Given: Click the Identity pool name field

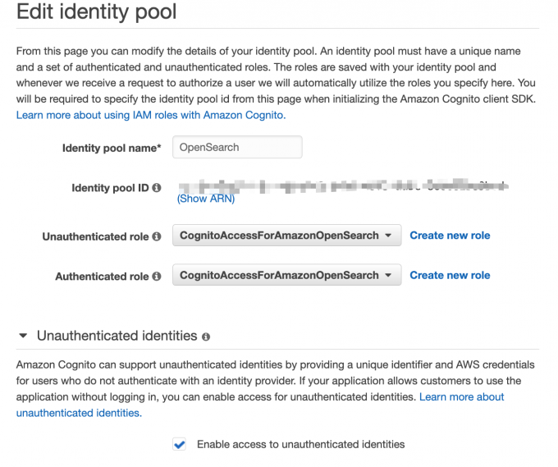Looking at the screenshot, I should click(237, 147).
